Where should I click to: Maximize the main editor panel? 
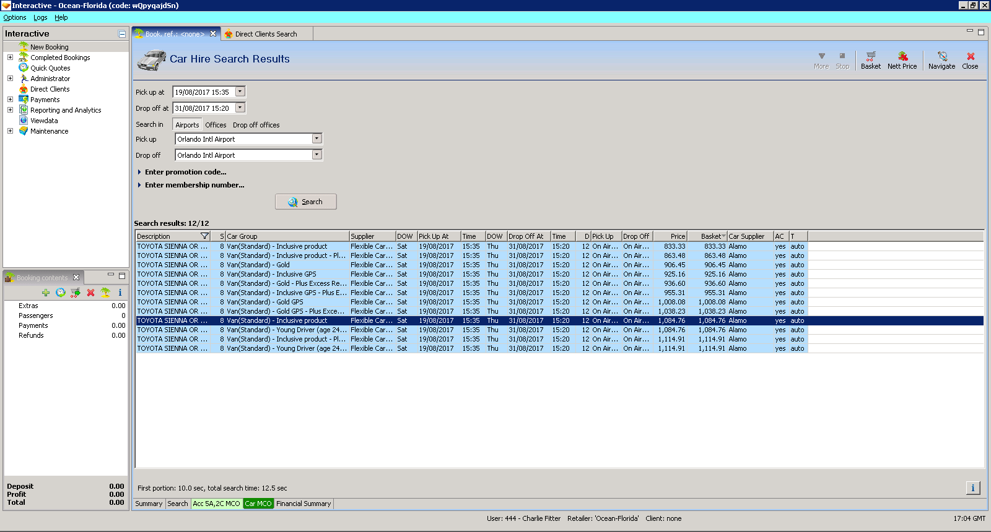coord(981,32)
